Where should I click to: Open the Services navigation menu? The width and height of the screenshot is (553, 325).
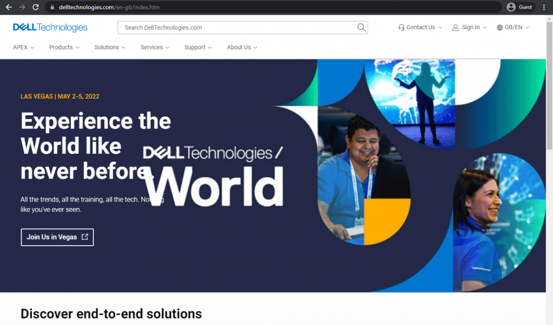tap(155, 47)
